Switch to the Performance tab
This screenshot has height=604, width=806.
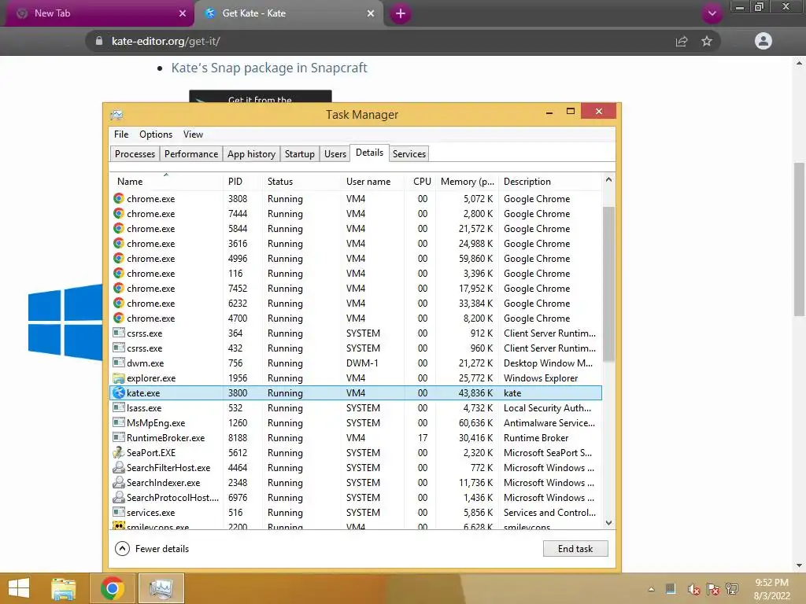191,154
